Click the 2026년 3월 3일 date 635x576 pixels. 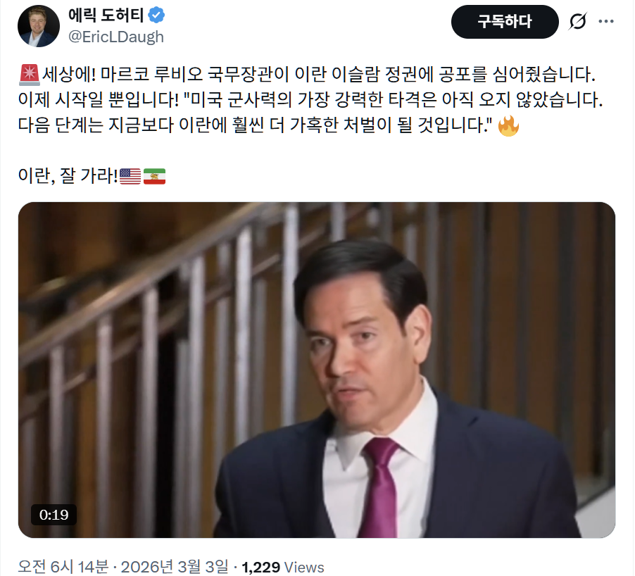coord(175,566)
